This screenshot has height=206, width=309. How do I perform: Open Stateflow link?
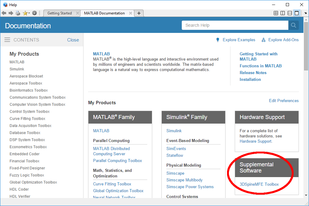point(175,155)
